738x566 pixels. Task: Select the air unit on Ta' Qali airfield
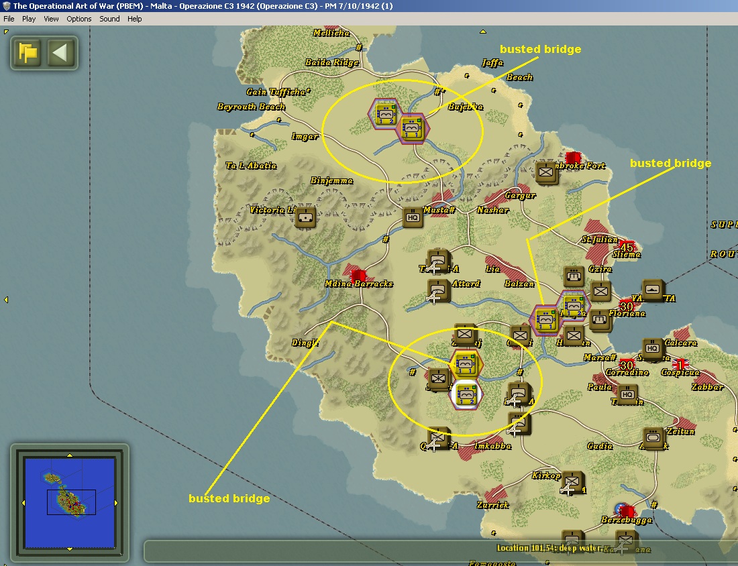(438, 260)
